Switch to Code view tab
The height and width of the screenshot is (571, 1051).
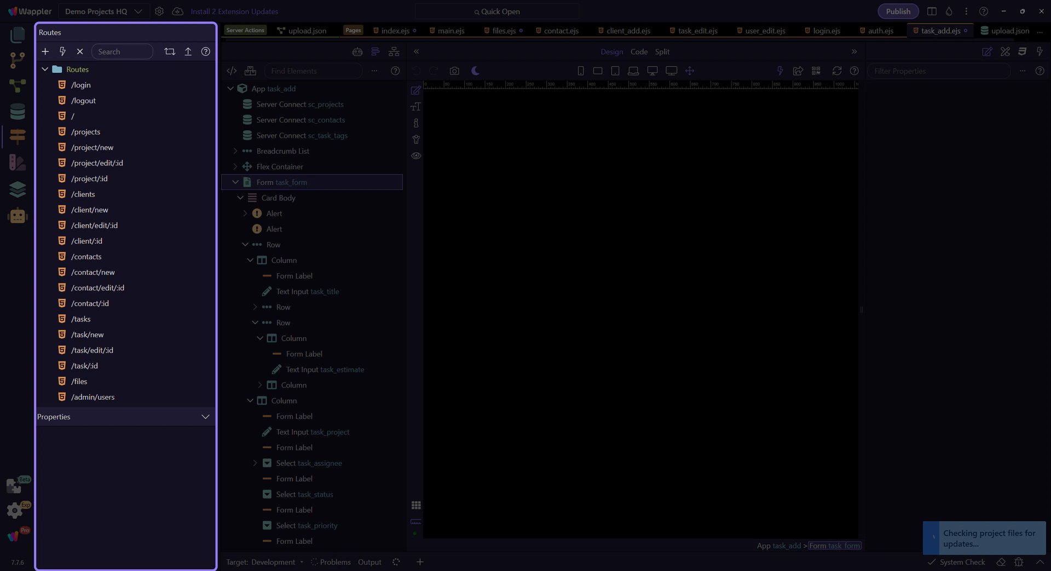639,51
